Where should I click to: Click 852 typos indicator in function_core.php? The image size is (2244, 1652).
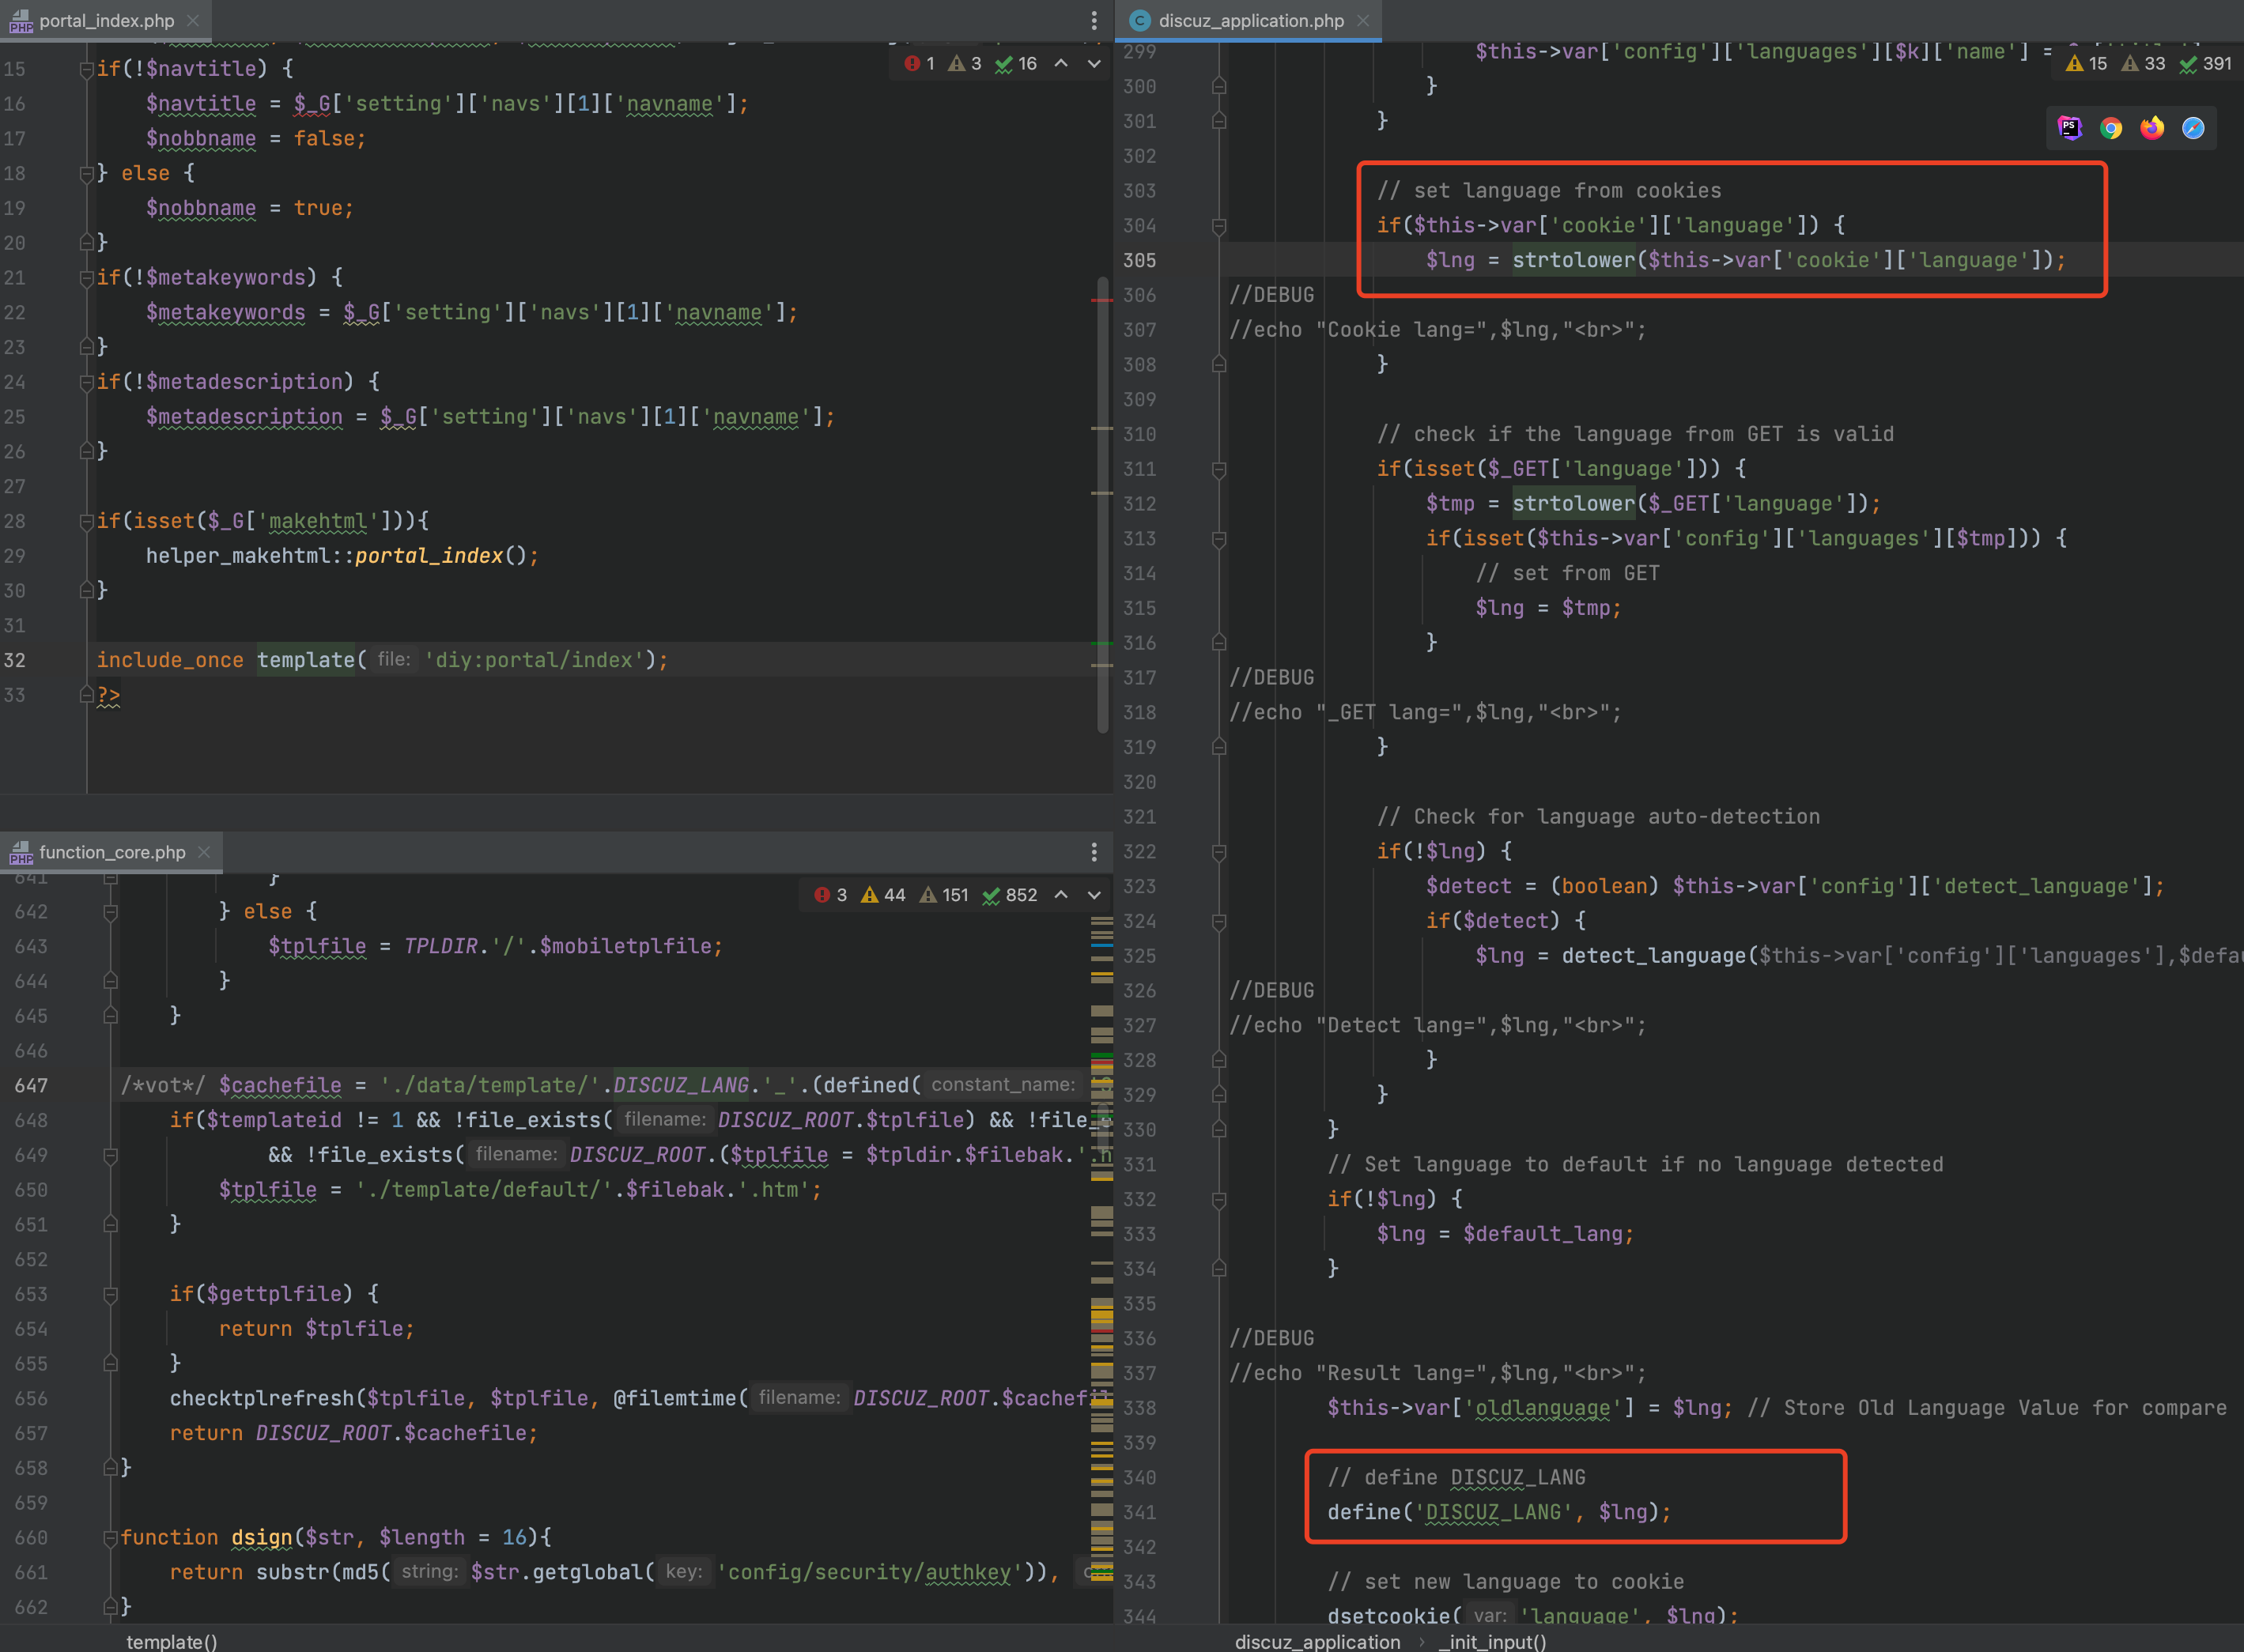(1010, 894)
